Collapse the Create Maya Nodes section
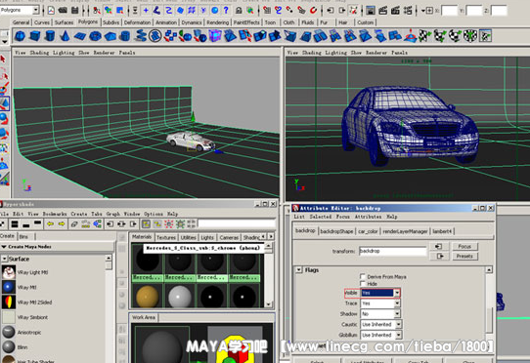 [x=4, y=247]
